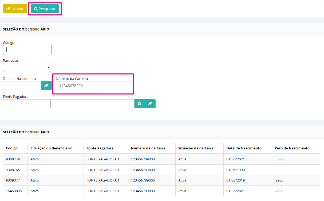The width and height of the screenshot is (324, 201).
Task: Sort by Número da Carteira header
Action: coord(148,148)
